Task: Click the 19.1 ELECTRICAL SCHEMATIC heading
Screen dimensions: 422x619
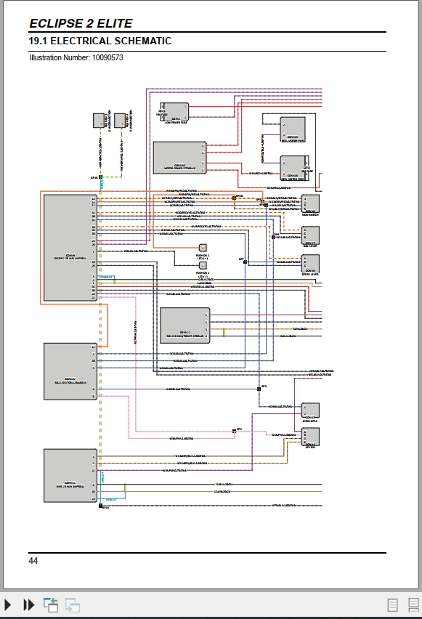Action: tap(100, 41)
